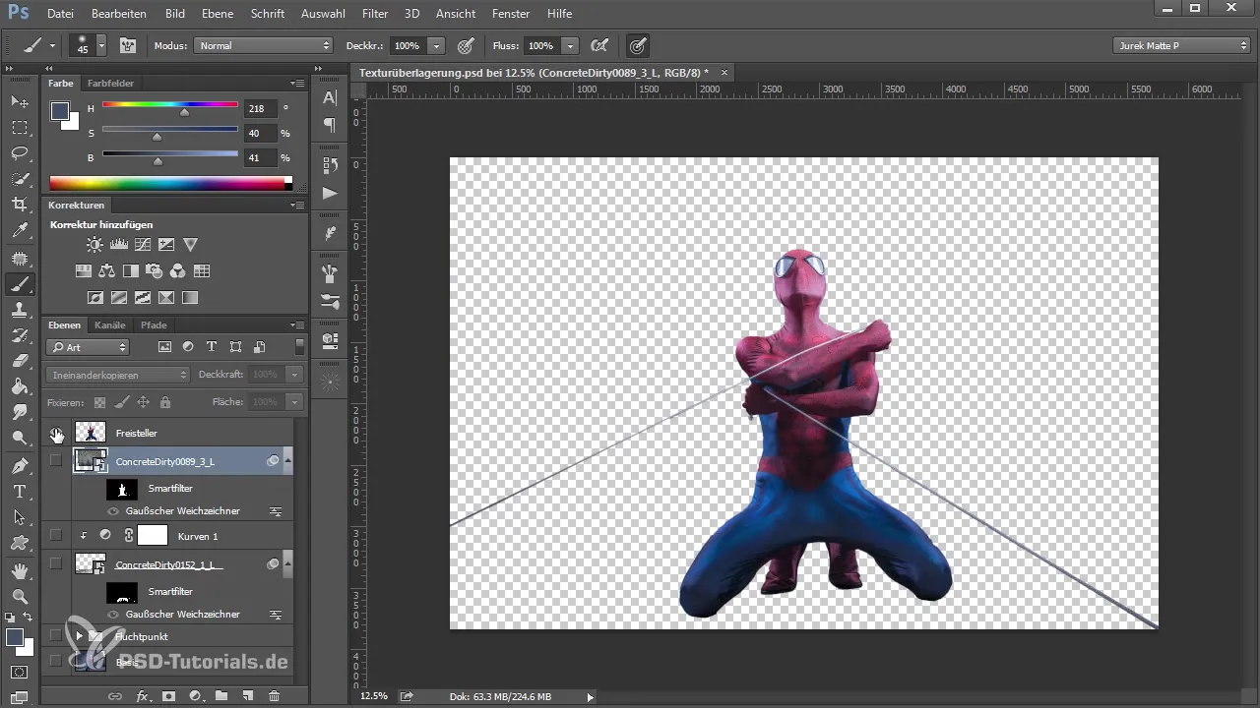Open the Datei menu
This screenshot has width=1260, height=708.
click(x=60, y=14)
